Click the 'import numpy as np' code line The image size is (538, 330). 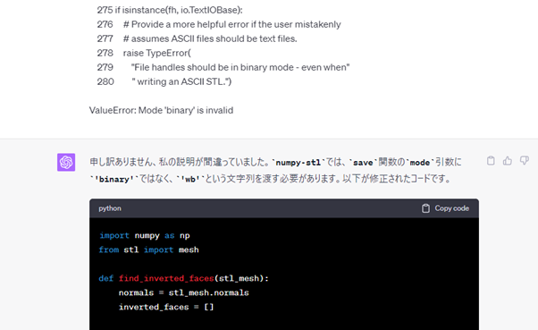coord(145,236)
